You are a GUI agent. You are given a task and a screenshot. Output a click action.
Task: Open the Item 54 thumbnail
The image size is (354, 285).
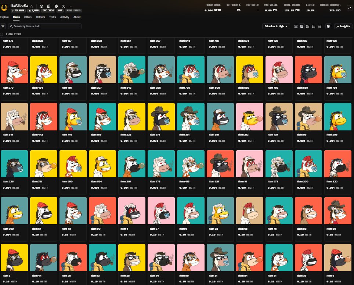coord(44,211)
